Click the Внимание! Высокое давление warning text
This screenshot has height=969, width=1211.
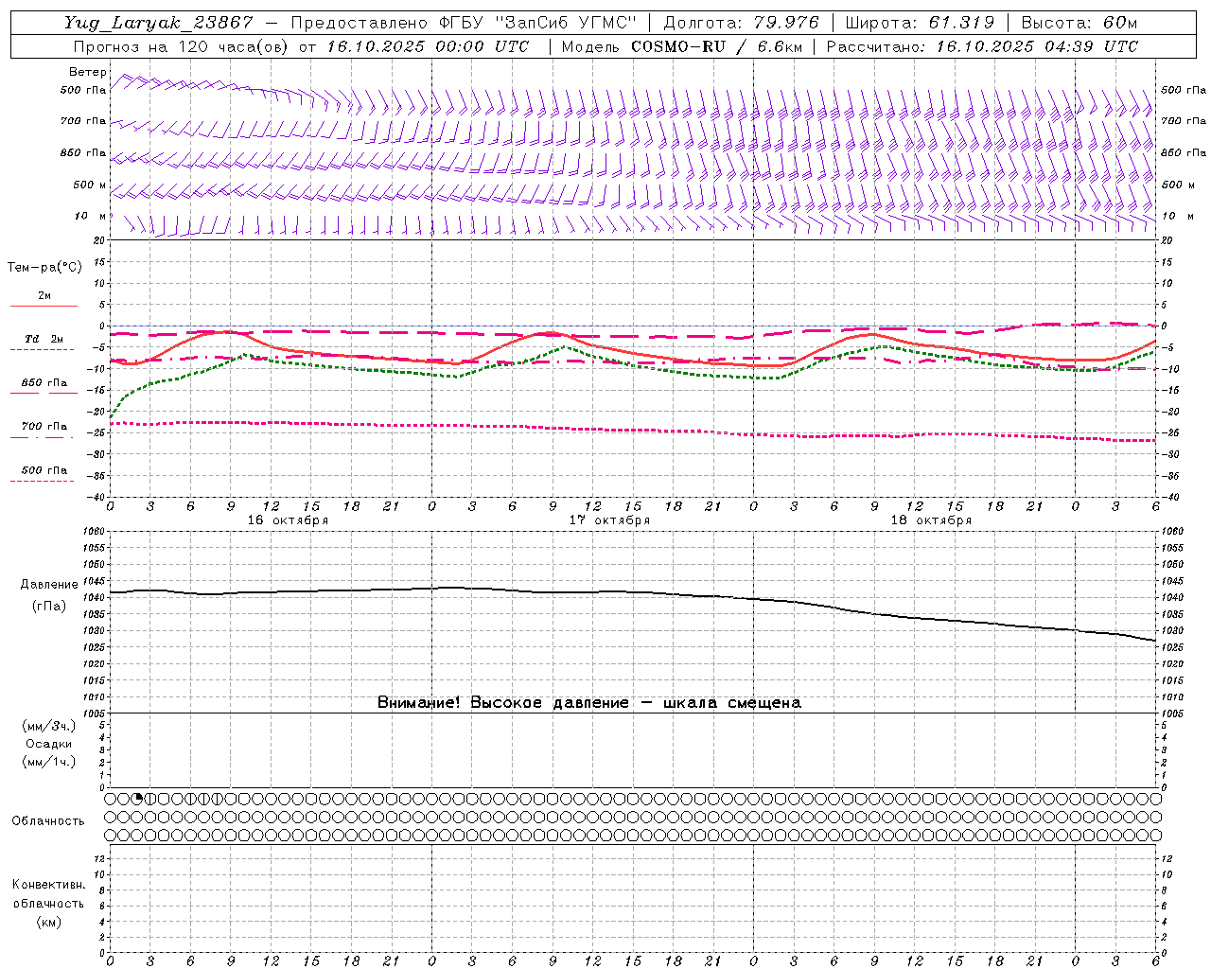tap(589, 702)
